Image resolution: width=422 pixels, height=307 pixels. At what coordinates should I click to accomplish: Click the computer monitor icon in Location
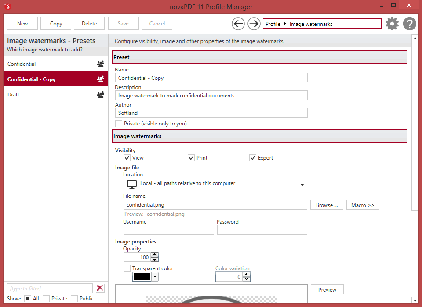click(132, 184)
